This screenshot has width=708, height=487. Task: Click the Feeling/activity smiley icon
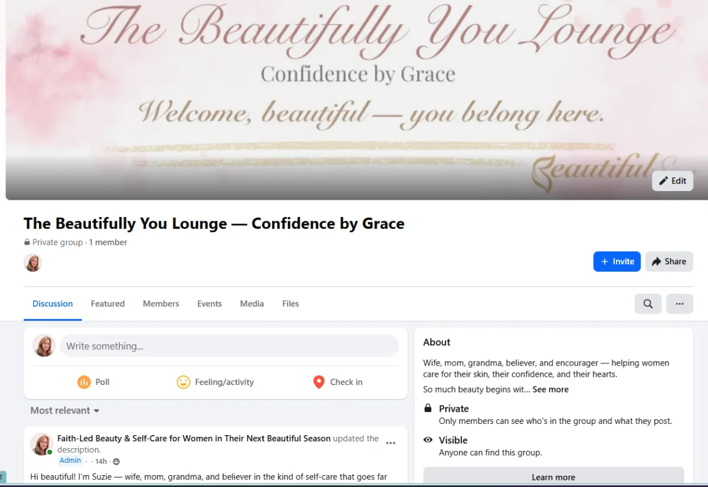[183, 382]
